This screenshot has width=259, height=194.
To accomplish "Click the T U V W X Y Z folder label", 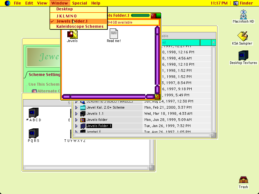I will 75,141.
